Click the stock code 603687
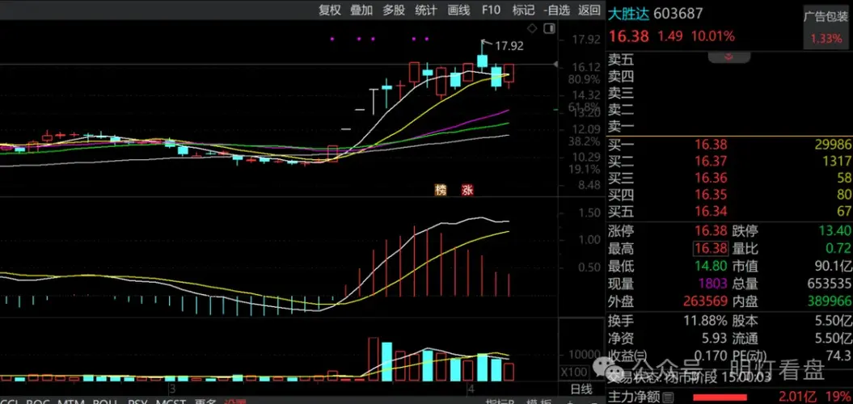 (x=678, y=14)
